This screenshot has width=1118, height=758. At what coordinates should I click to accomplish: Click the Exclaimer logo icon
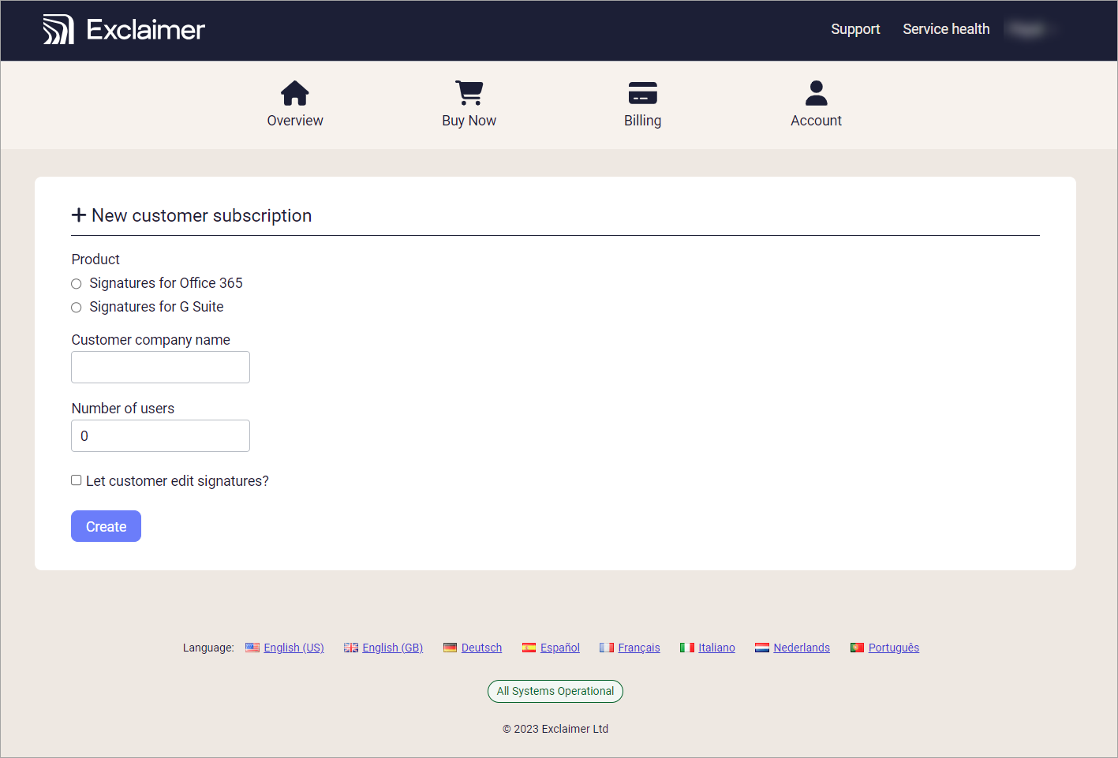(58, 30)
